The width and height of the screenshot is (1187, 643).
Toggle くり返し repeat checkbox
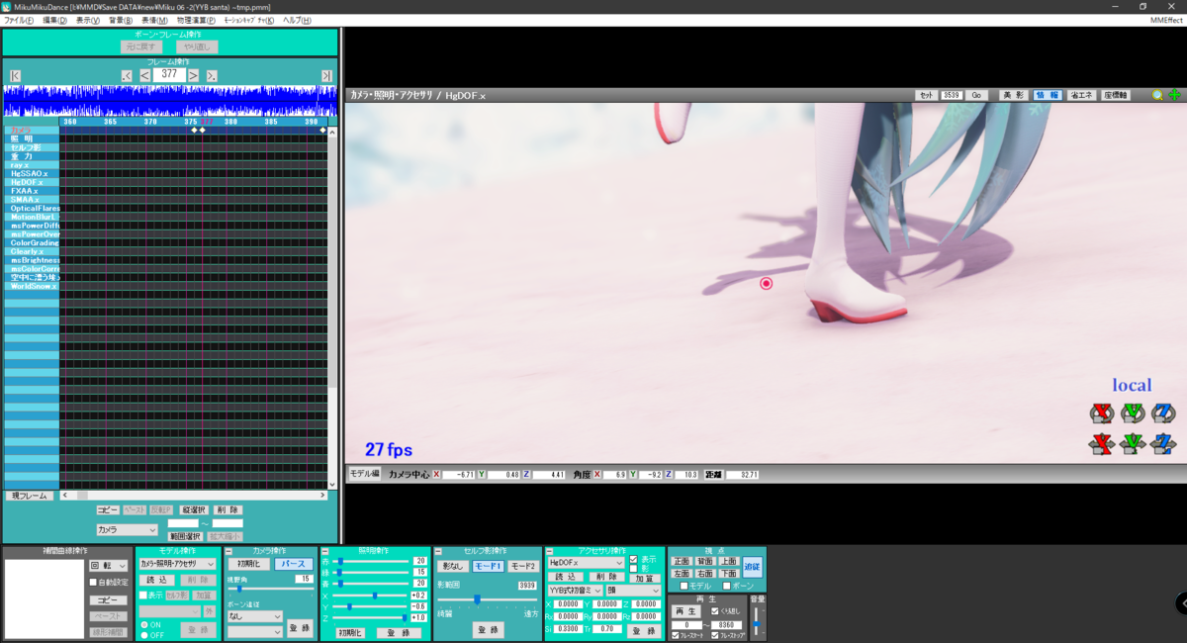click(x=715, y=611)
